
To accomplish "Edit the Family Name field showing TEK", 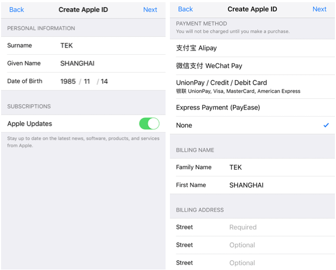I will click(x=252, y=167).
